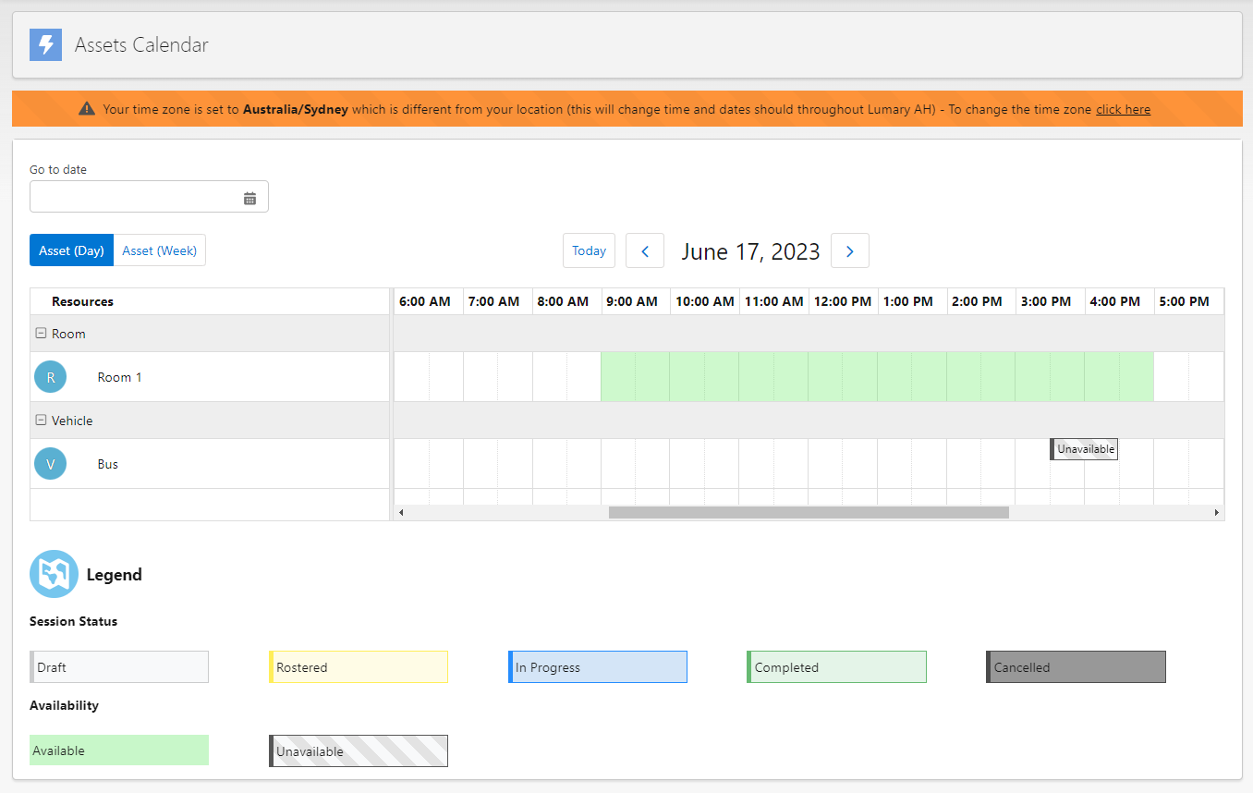Image resolution: width=1253 pixels, height=793 pixels.
Task: Click the previous day chevron arrow
Action: tap(645, 250)
